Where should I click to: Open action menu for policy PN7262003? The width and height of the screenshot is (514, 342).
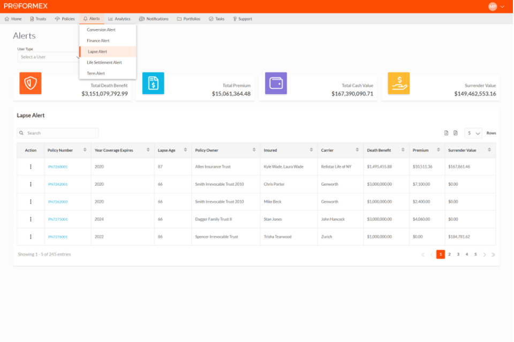31,202
